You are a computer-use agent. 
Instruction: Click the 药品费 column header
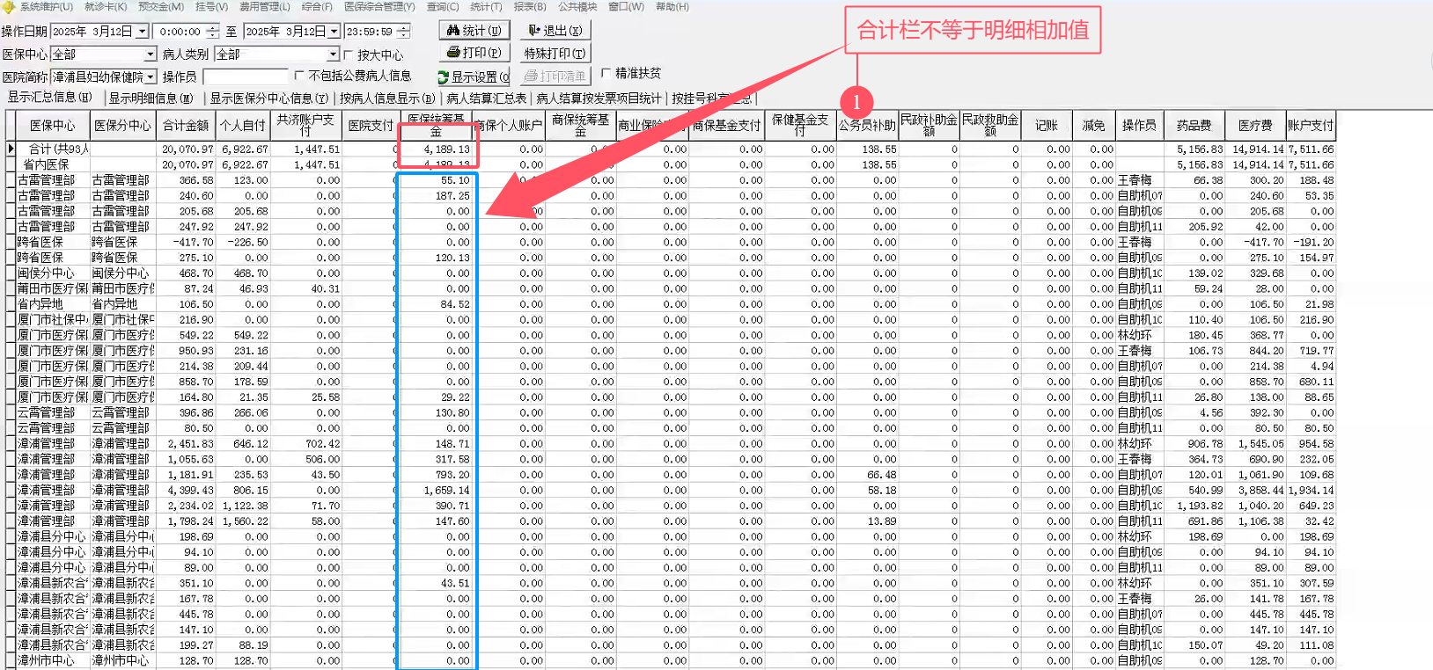pos(1194,126)
